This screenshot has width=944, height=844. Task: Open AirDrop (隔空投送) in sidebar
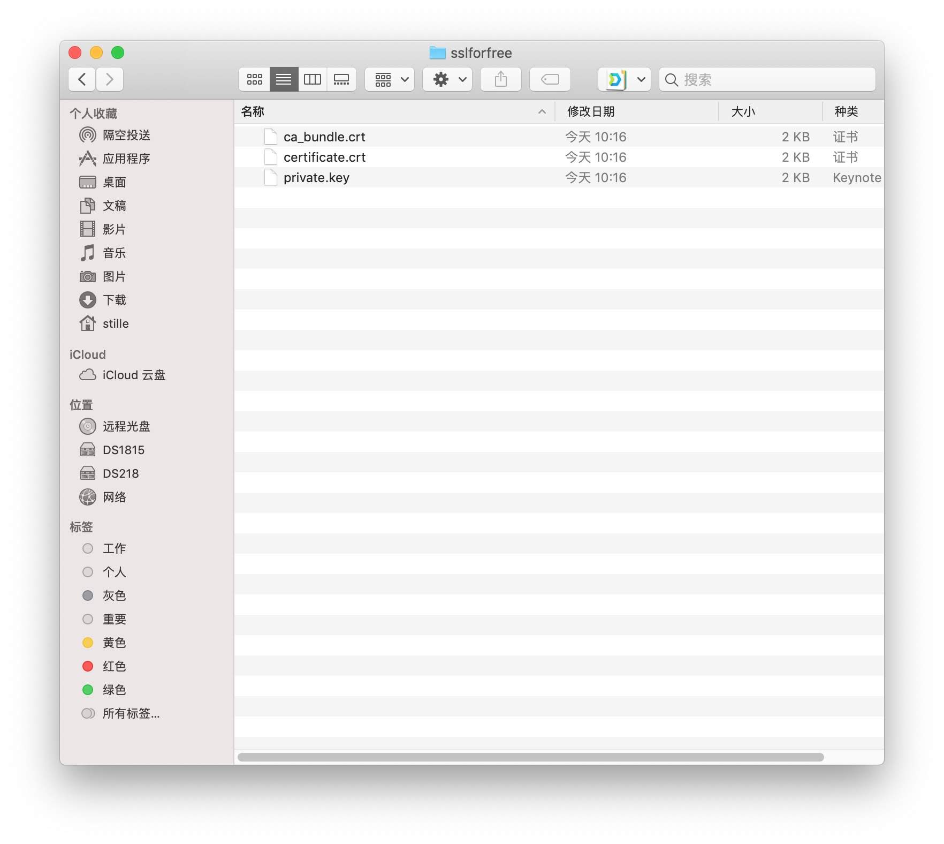pos(126,135)
